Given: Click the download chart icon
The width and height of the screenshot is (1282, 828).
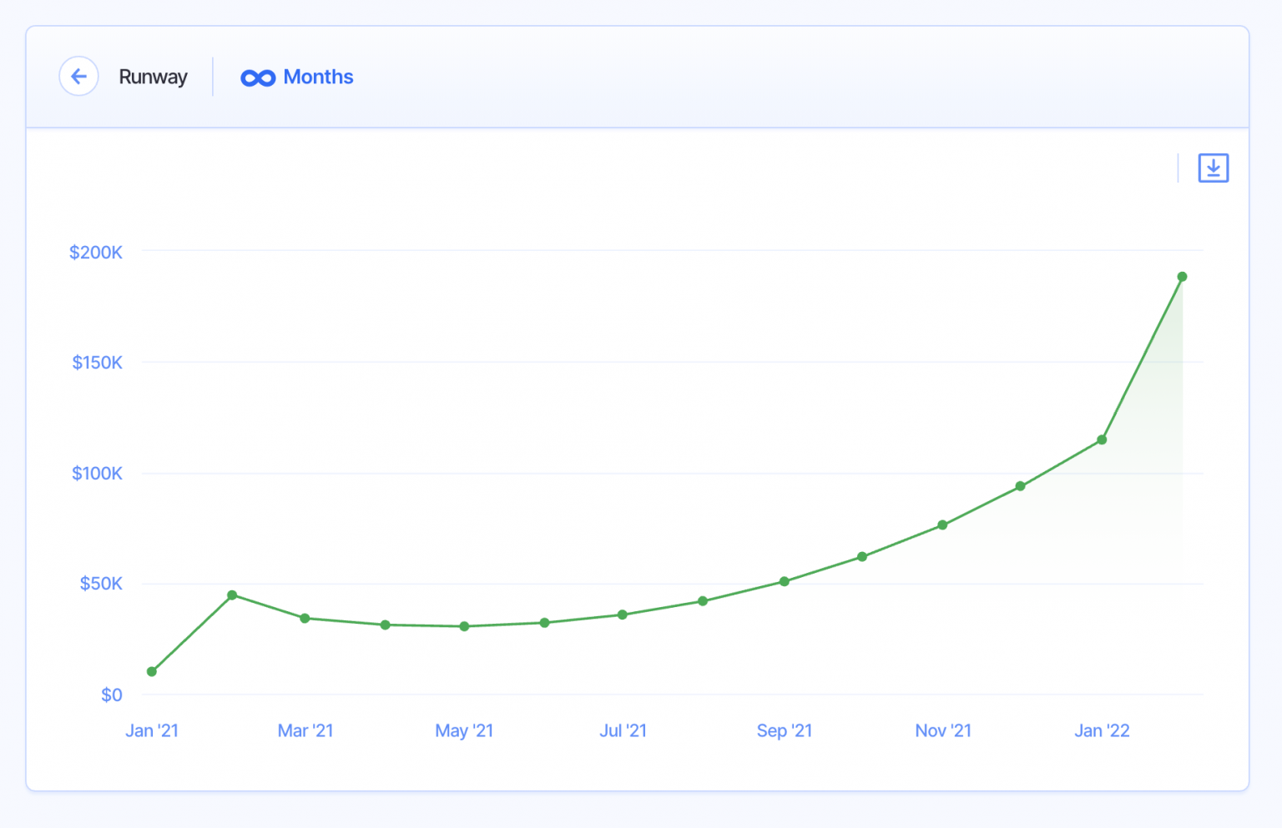Looking at the screenshot, I should coord(1213,168).
